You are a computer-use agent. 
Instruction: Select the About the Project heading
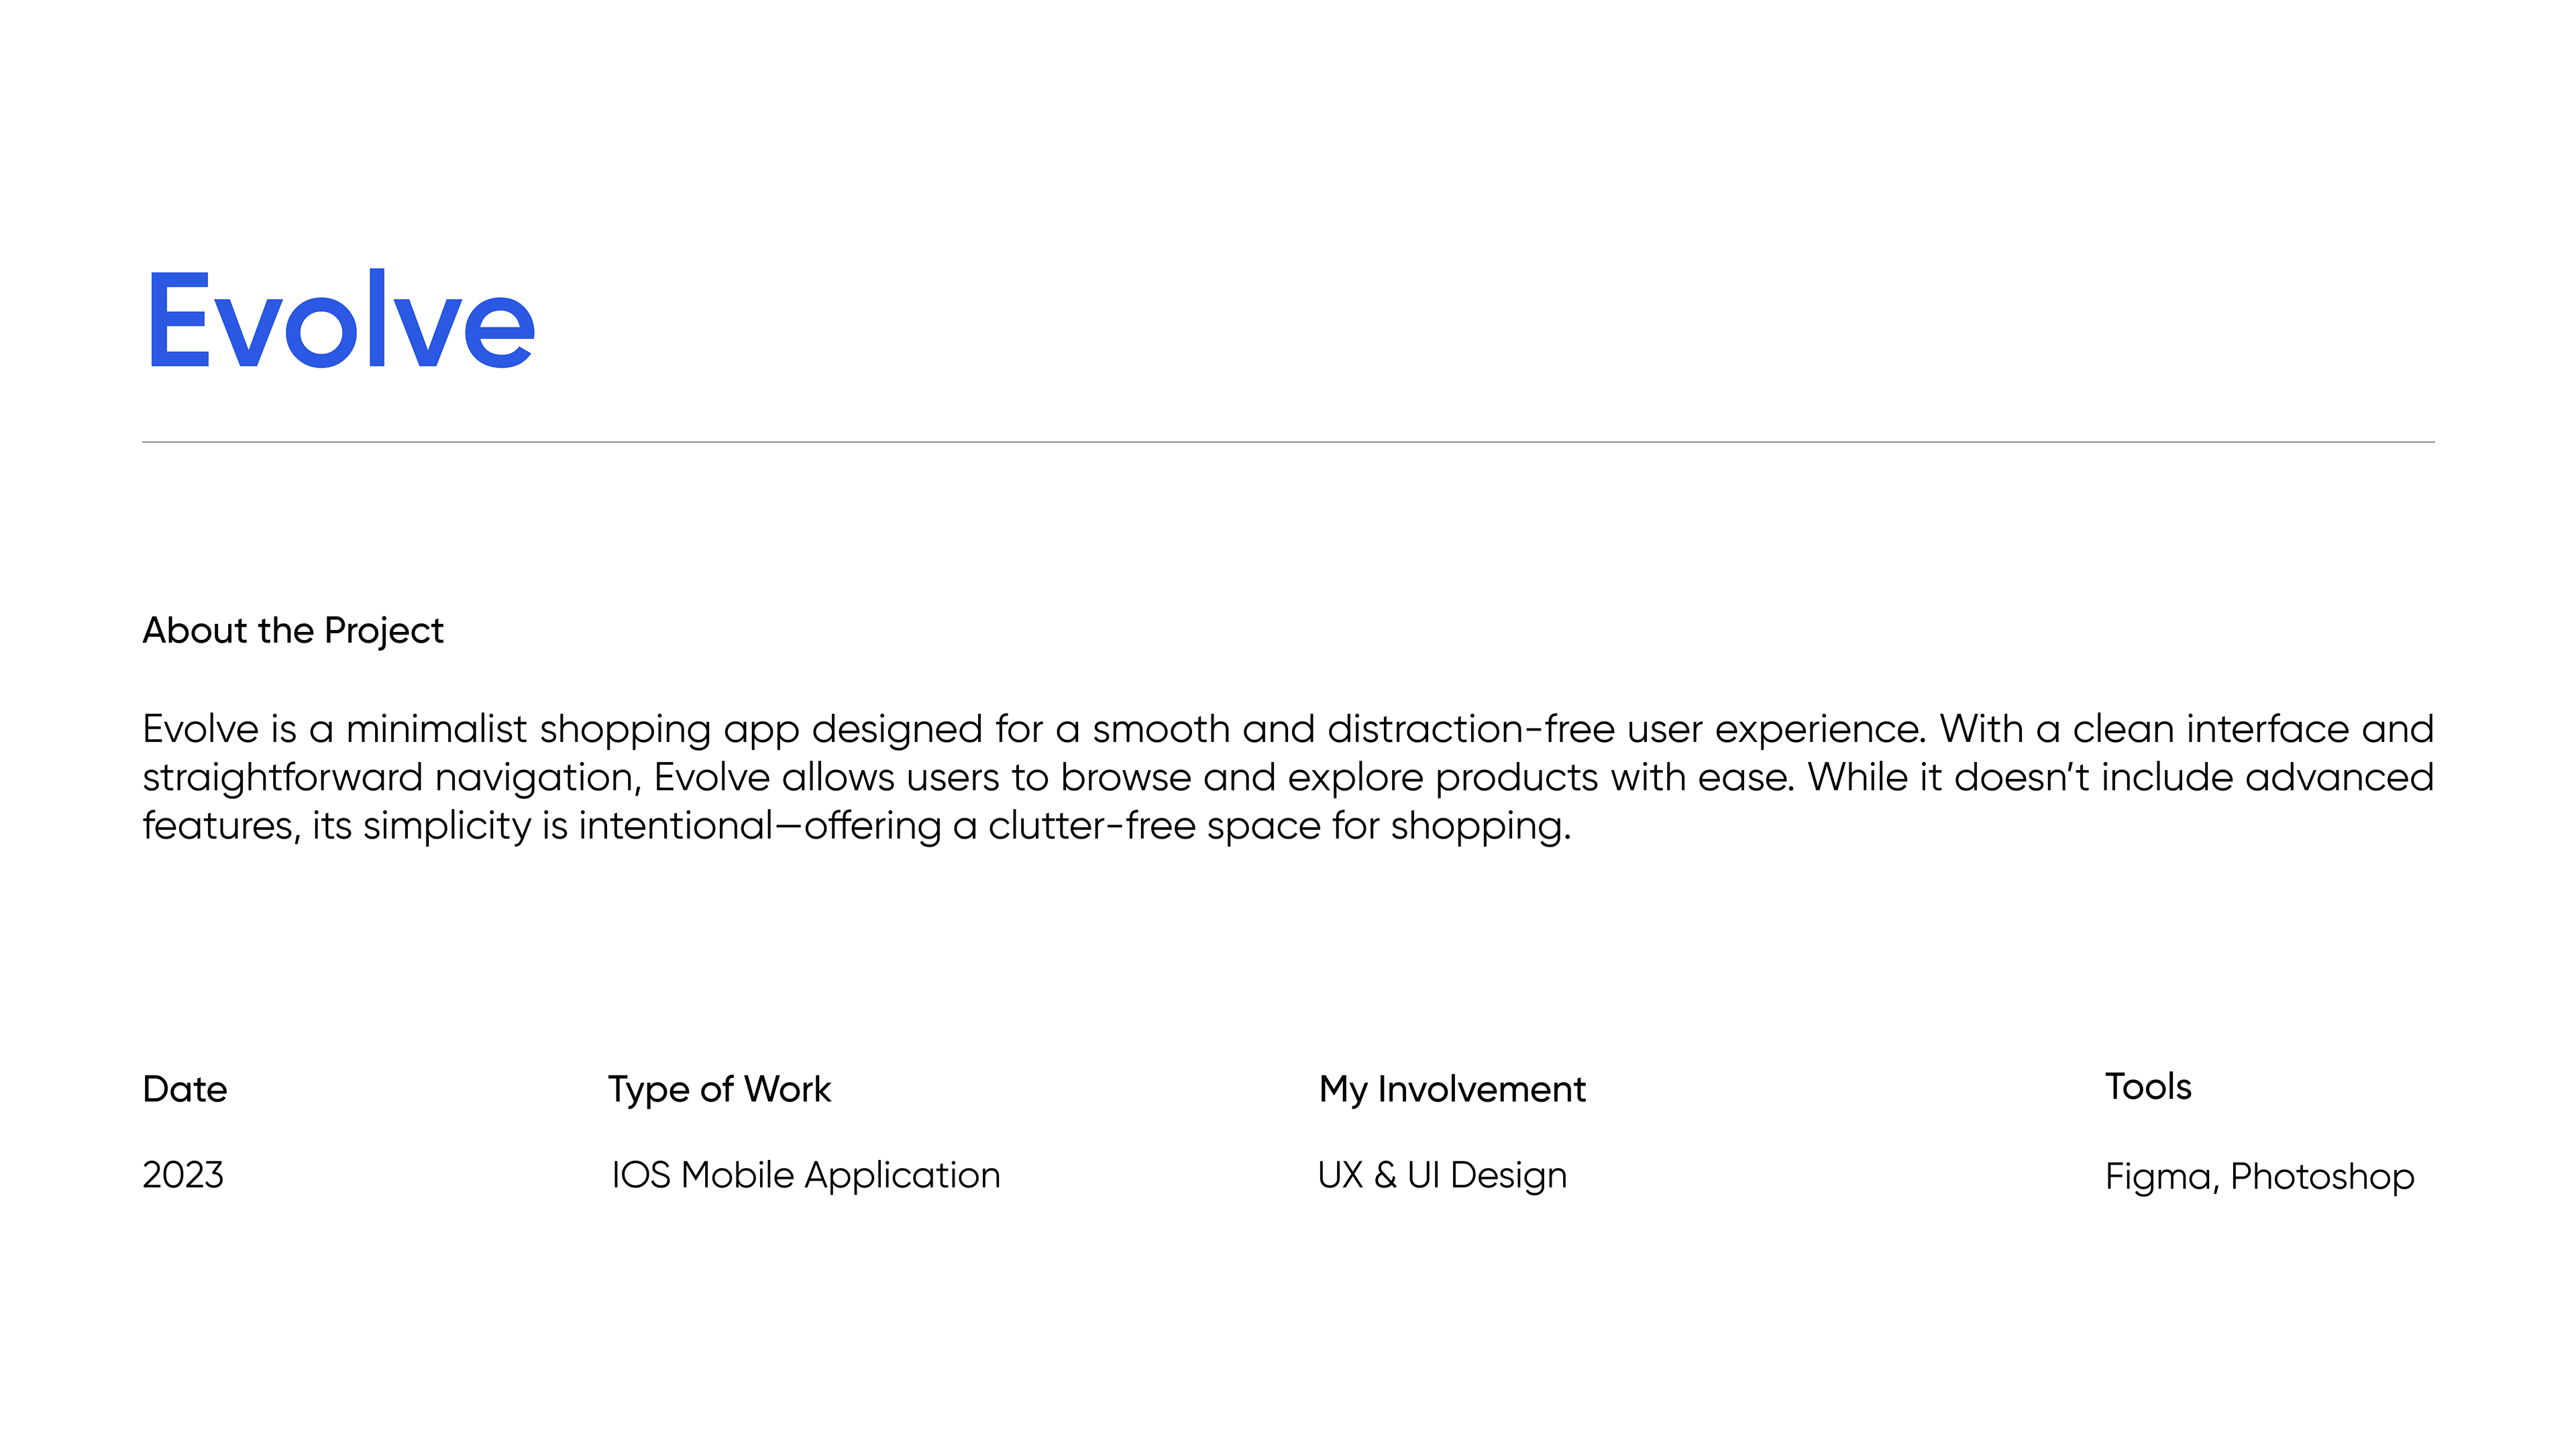[293, 631]
